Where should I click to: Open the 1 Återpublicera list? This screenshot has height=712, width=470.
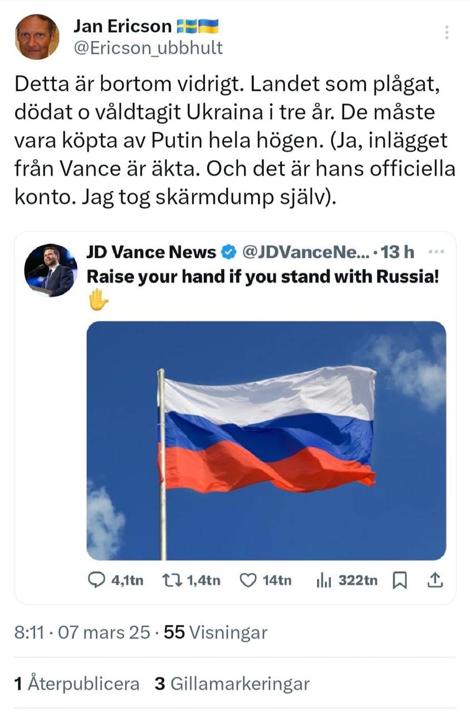coord(76,684)
